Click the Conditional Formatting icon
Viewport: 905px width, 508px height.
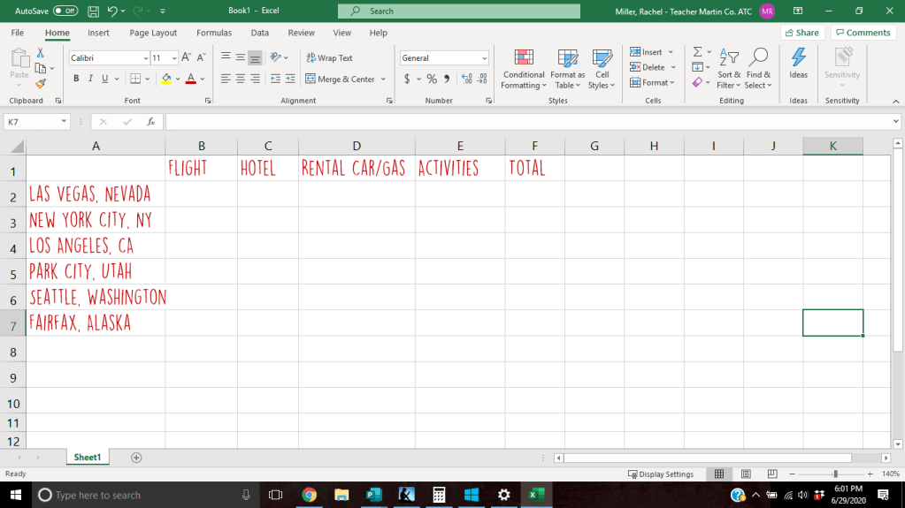click(524, 58)
